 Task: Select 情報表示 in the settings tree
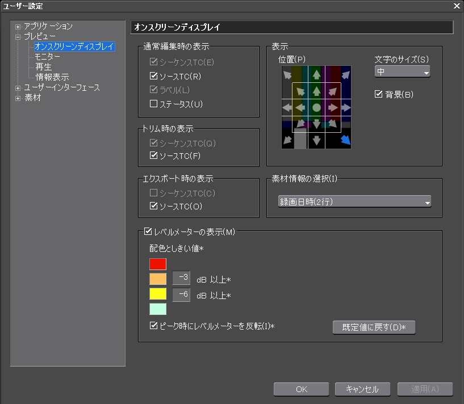[52, 77]
